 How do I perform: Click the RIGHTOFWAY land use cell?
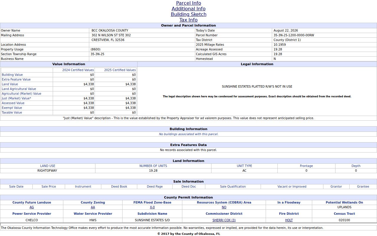click(x=47, y=171)
